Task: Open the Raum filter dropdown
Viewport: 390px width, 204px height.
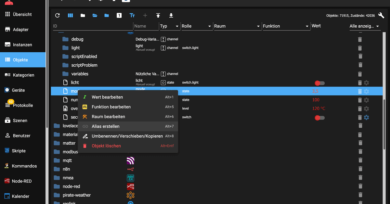Action: (x=258, y=26)
